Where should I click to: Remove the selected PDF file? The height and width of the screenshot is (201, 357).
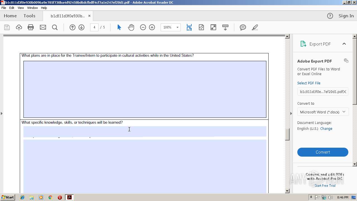click(x=345, y=92)
